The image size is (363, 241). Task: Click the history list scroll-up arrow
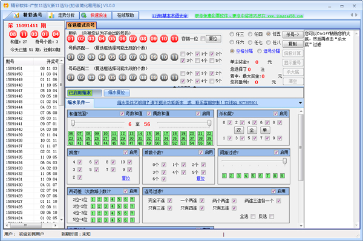coord(61,61)
